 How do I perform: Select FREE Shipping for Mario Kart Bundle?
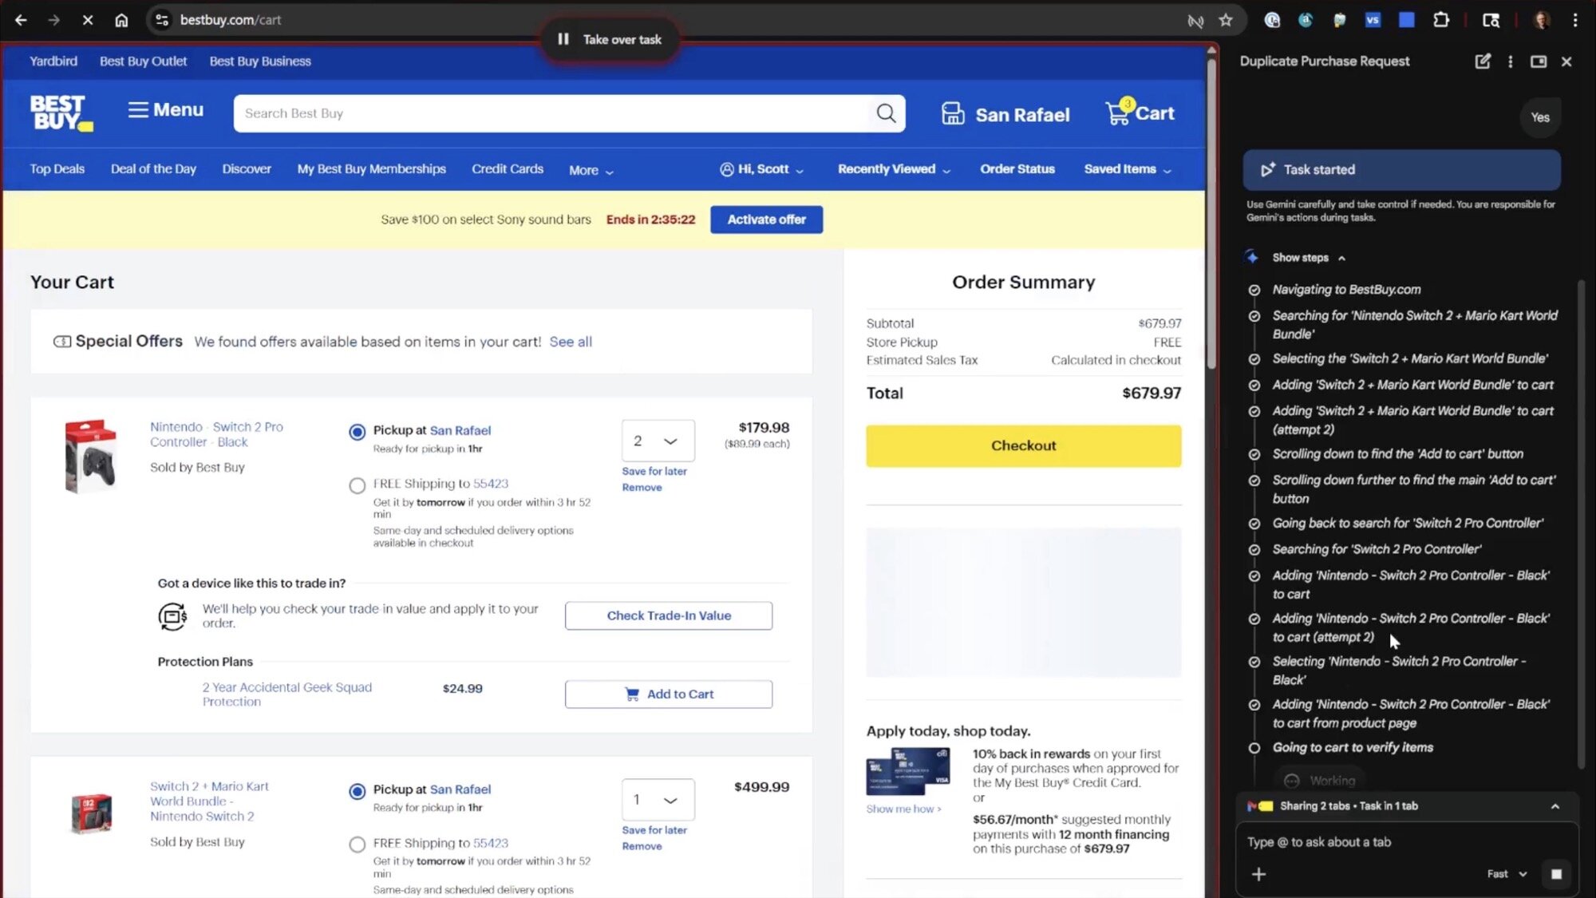click(358, 845)
